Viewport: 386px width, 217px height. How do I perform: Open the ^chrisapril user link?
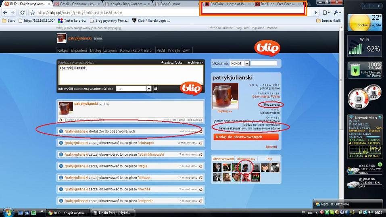coord(146,143)
